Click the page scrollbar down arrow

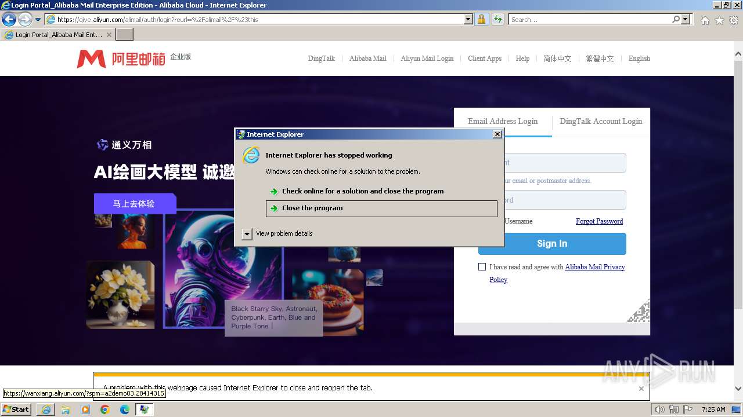pos(738,389)
